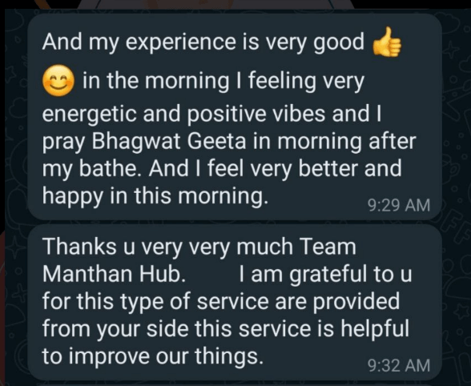Click the 9:32 AM timestamp

[399, 365]
